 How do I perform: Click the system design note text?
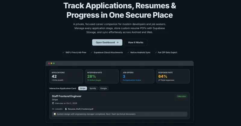coord(96,114)
